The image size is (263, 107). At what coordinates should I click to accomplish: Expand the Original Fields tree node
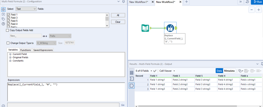11,57
